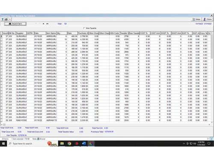Open File Explorer from taskbar
The image size is (214, 160).
(62, 144)
